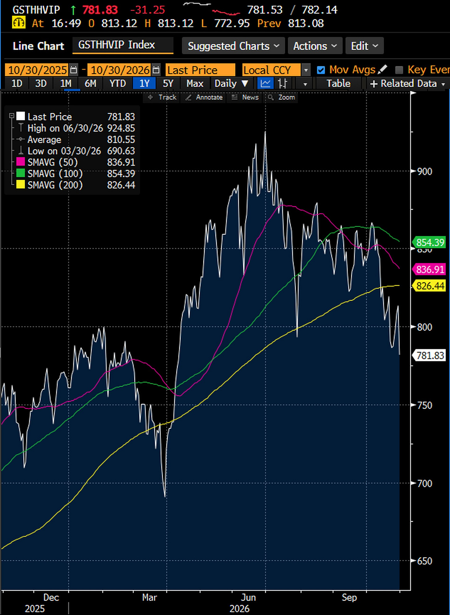This screenshot has height=615, width=450.
Task: Click the flag icon atop the price axis
Action: tap(413, 93)
